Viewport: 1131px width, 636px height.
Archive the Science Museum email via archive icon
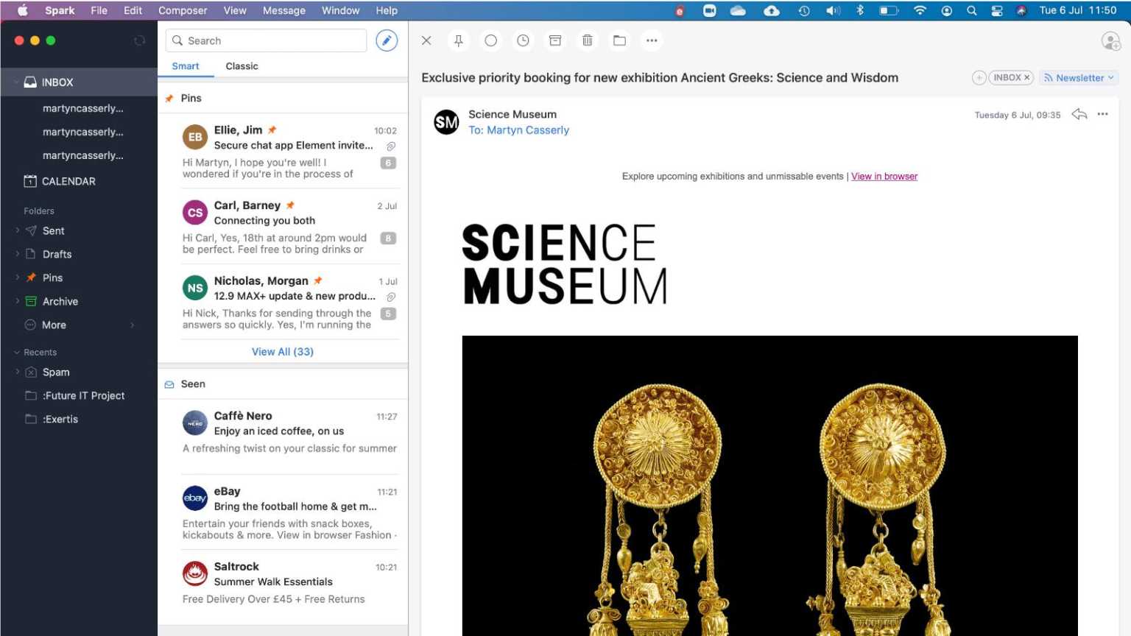[x=555, y=40]
